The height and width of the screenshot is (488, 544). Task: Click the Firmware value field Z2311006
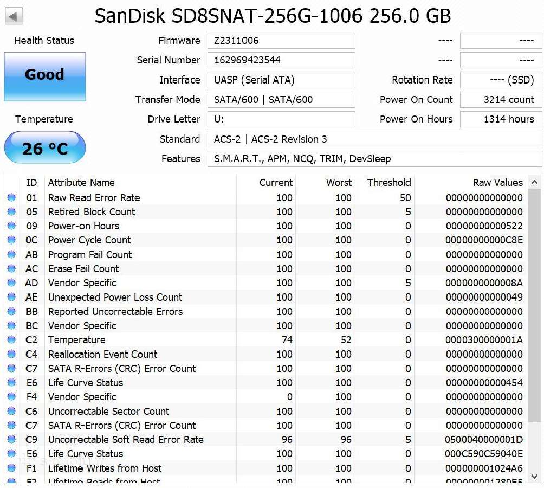click(281, 41)
